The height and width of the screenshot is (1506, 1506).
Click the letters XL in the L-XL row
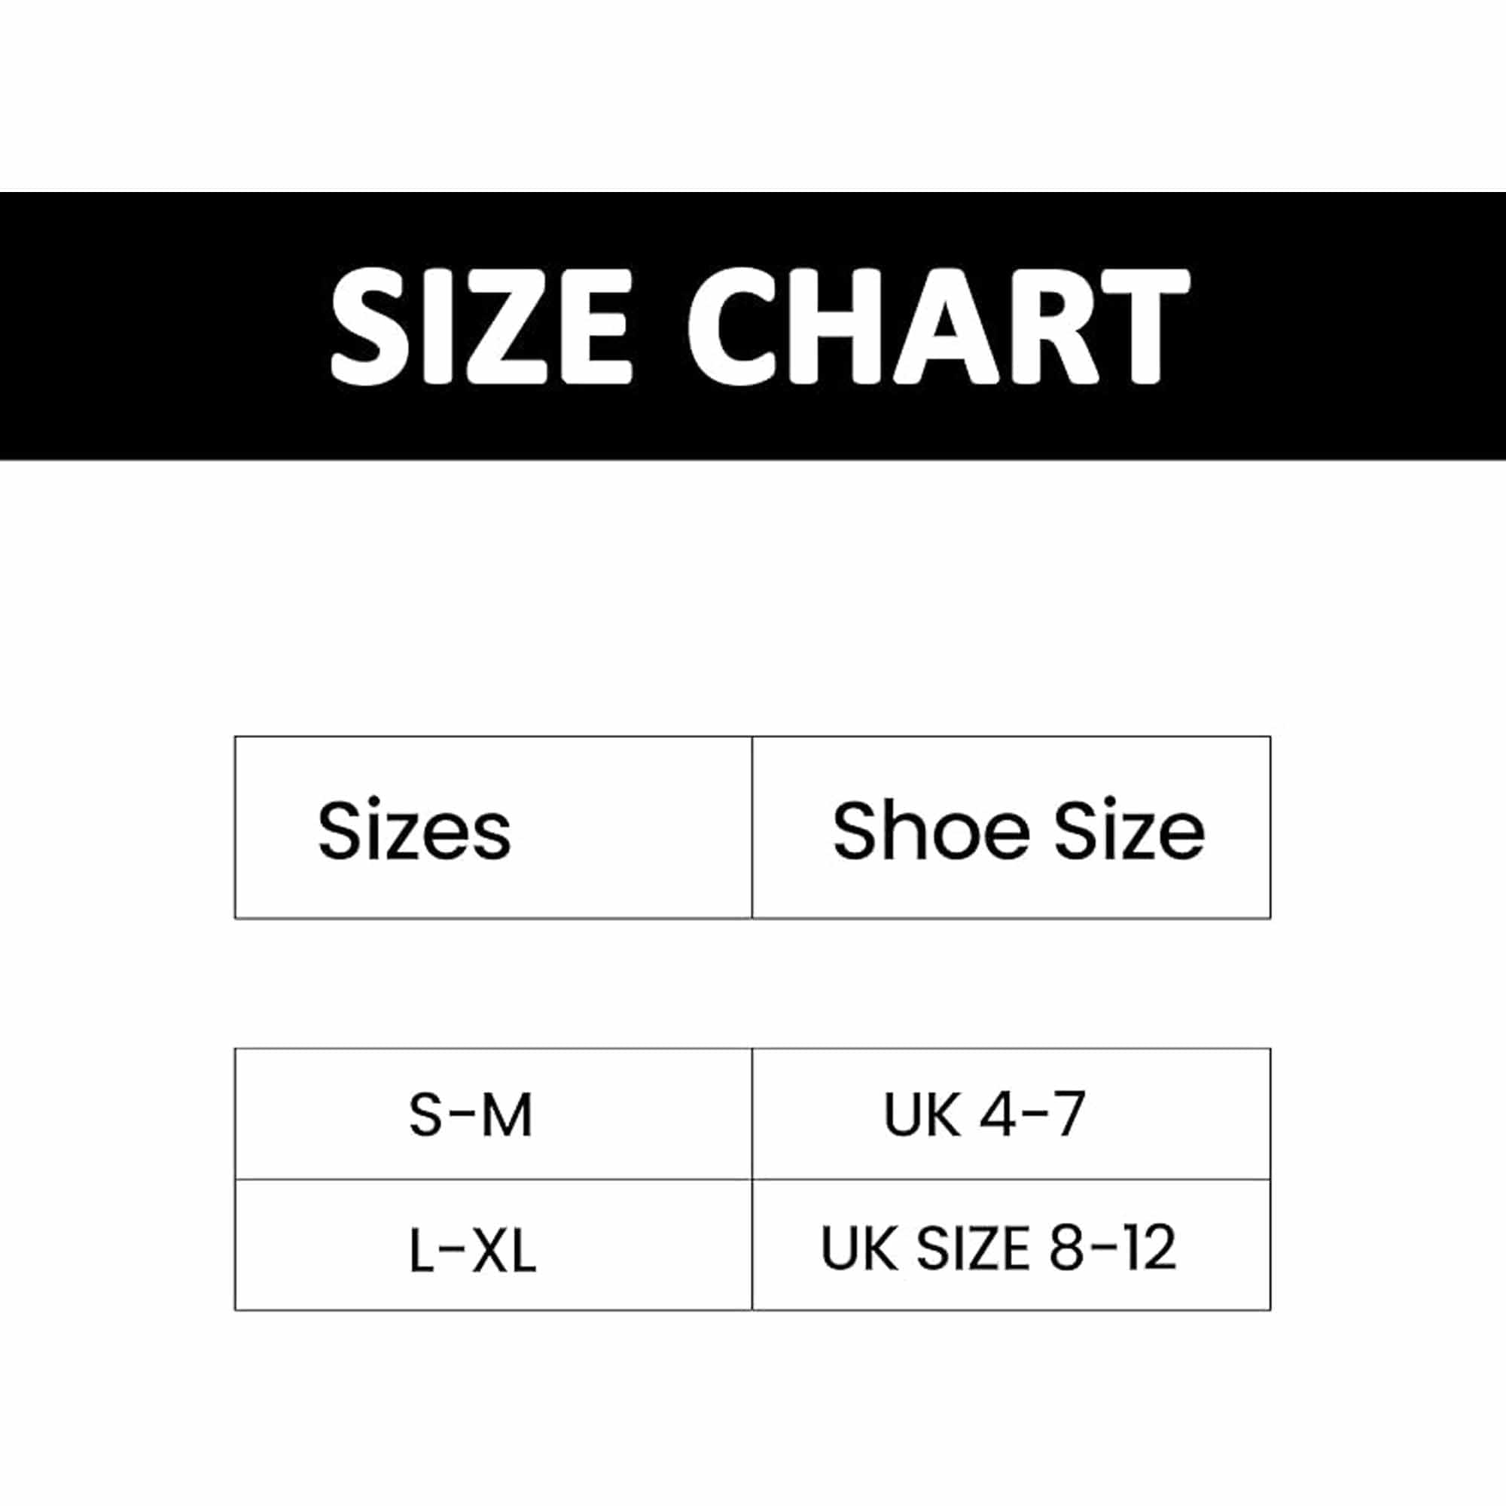505,1249
